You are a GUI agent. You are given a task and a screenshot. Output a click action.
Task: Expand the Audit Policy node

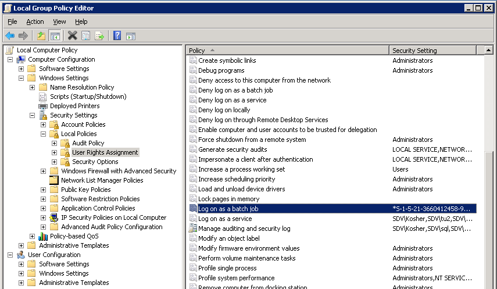[54, 143]
